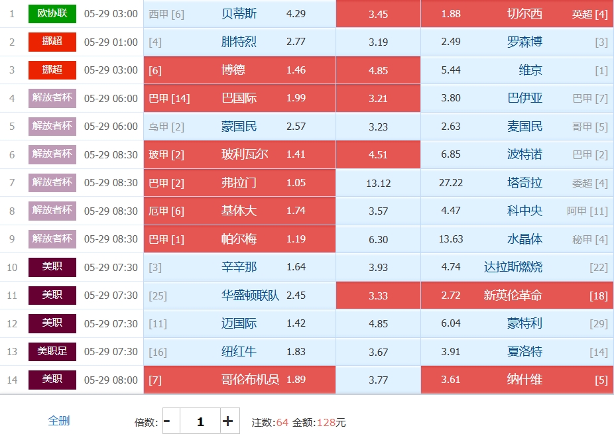Screen dimensions: 614x434
Task: Click the 挪超 tag in row 2
Action: click(x=52, y=42)
